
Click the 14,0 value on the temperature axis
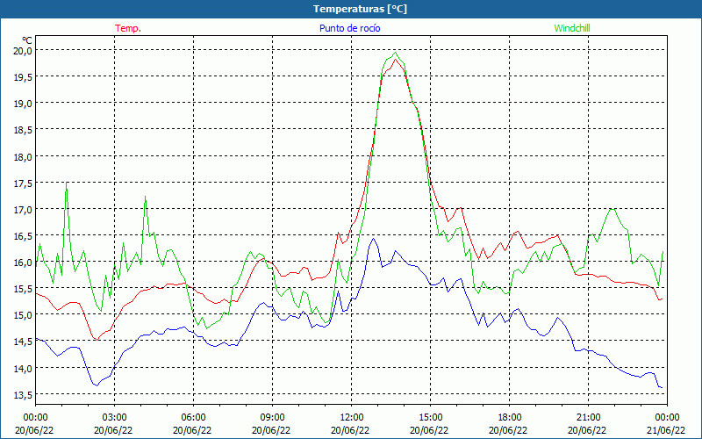(x=23, y=369)
